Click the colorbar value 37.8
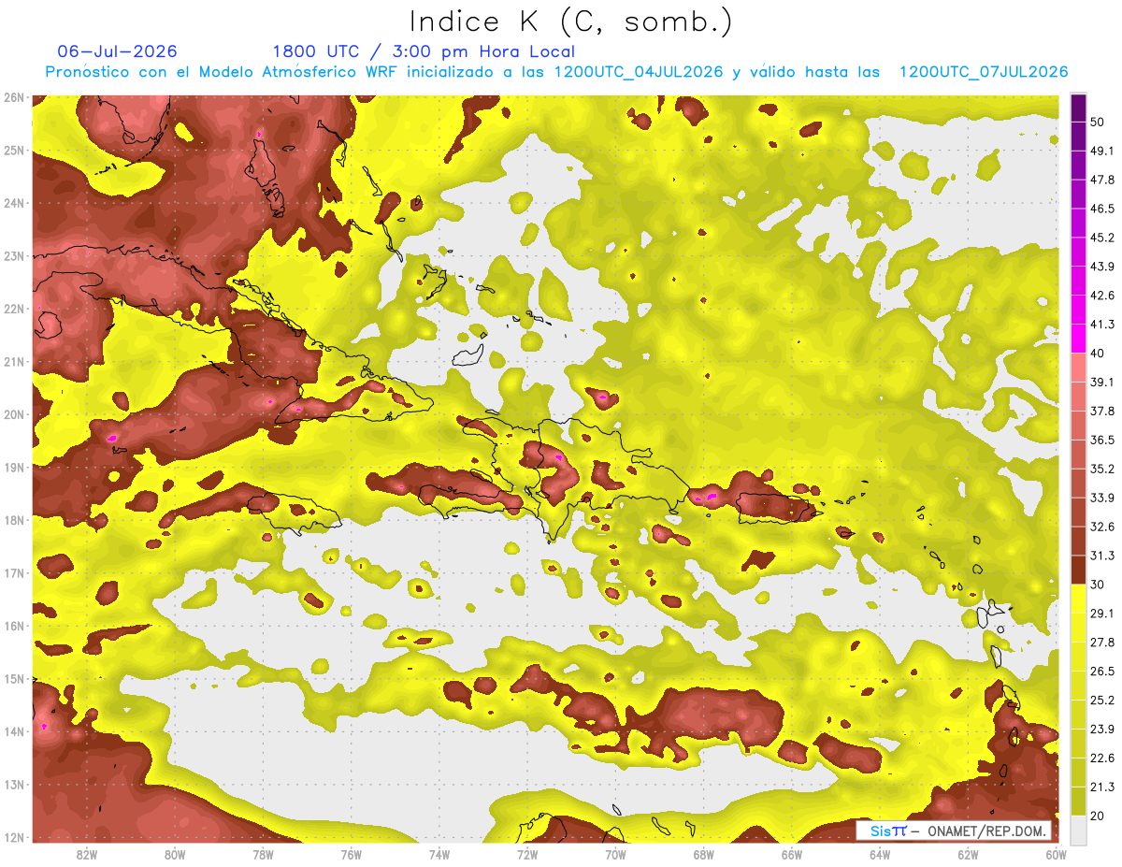Image resolution: width=1122 pixels, height=867 pixels. [1102, 411]
